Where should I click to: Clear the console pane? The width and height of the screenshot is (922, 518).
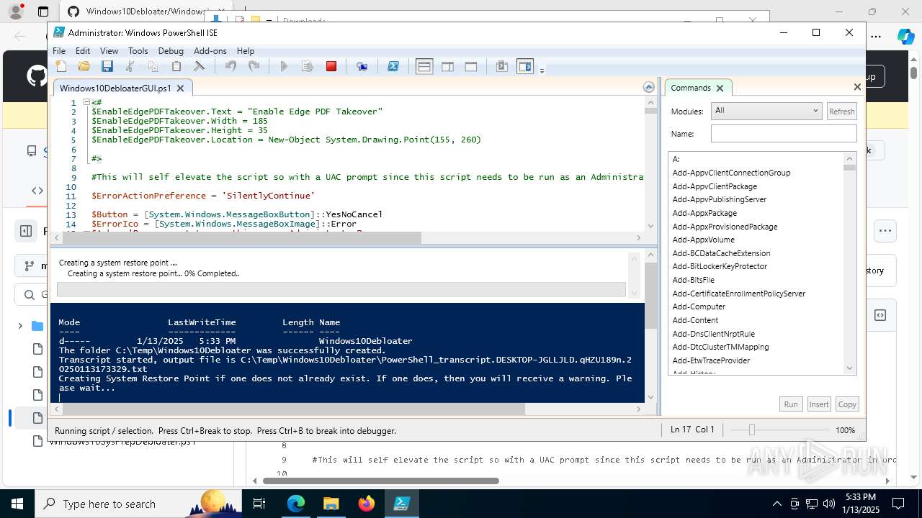point(200,66)
